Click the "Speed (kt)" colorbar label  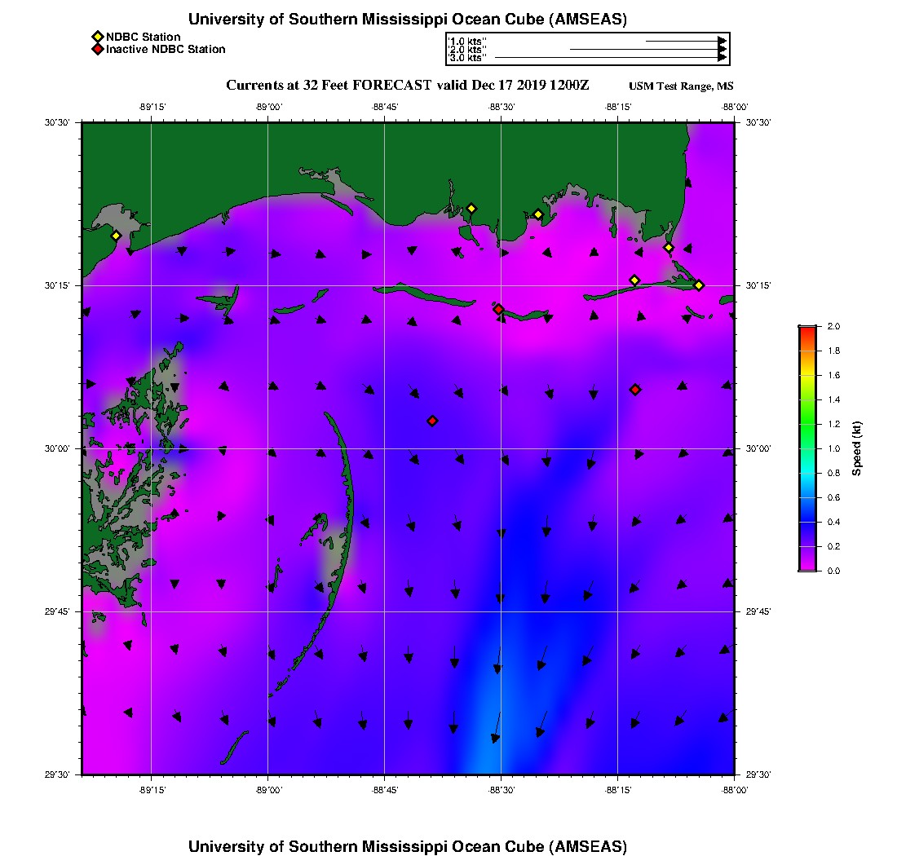[857, 448]
